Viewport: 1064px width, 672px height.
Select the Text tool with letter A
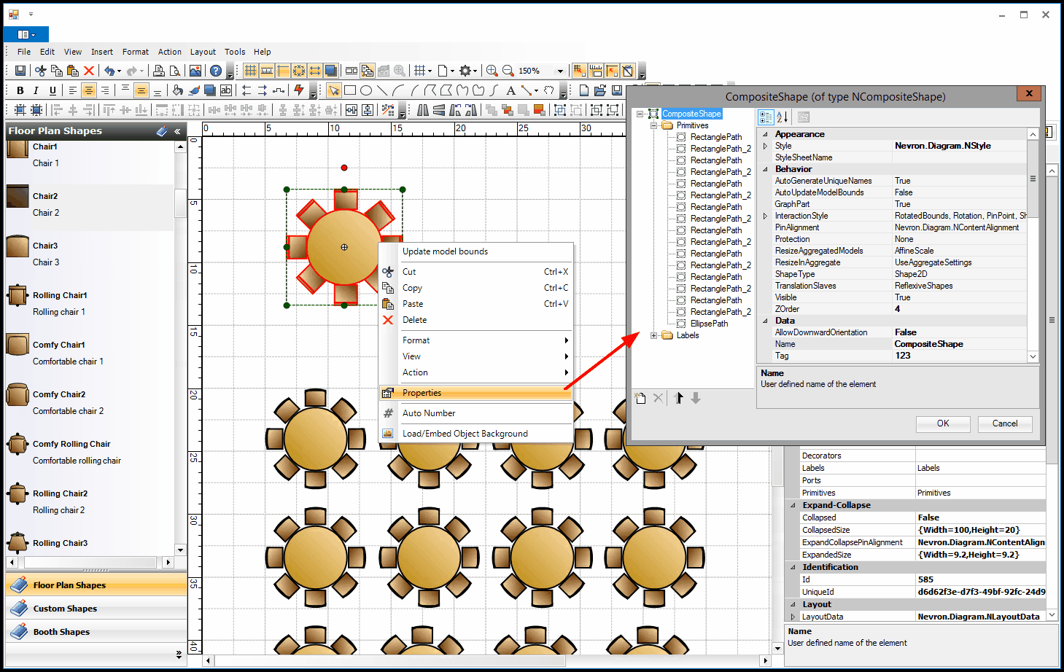510,90
